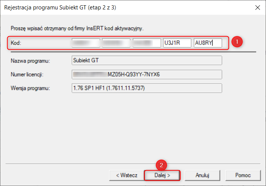Go back with the < Wstecz button

[x=127, y=175]
